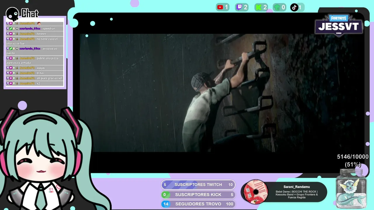
Task: Click the 'hmmm' chat message
Action: tap(35, 34)
